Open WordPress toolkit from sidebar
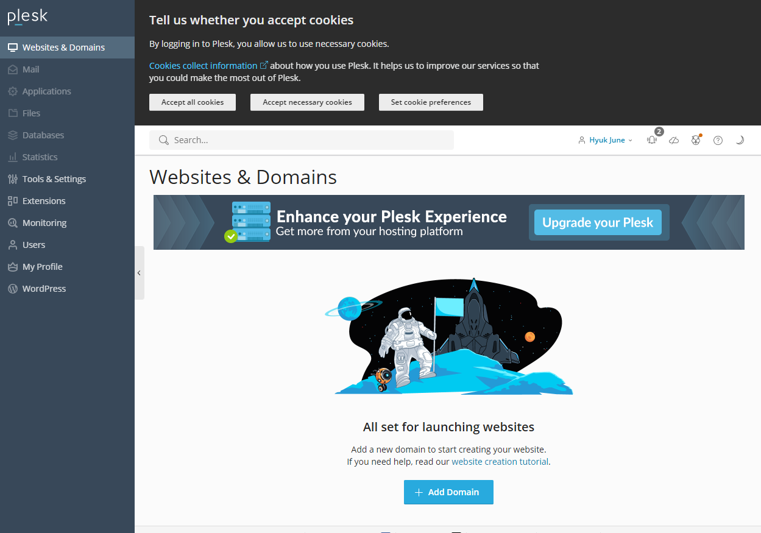Image resolution: width=761 pixels, height=533 pixels. pyautogui.click(x=67, y=289)
